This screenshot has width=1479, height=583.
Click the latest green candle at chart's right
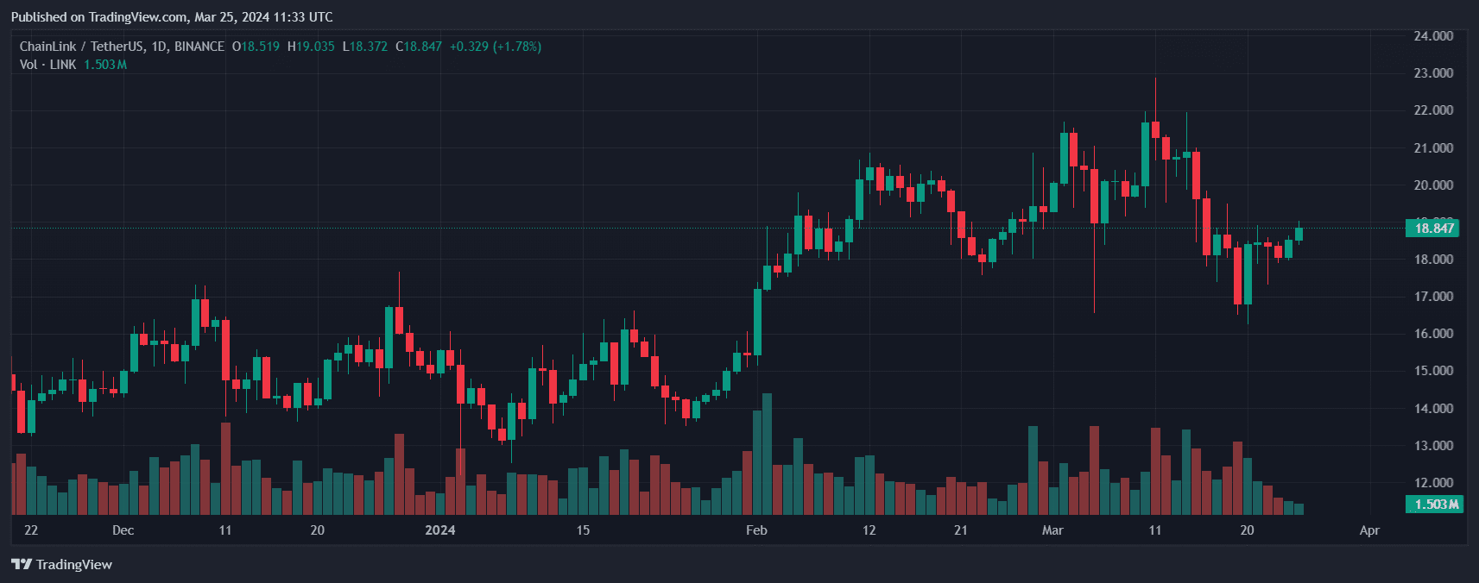pyautogui.click(x=1299, y=234)
